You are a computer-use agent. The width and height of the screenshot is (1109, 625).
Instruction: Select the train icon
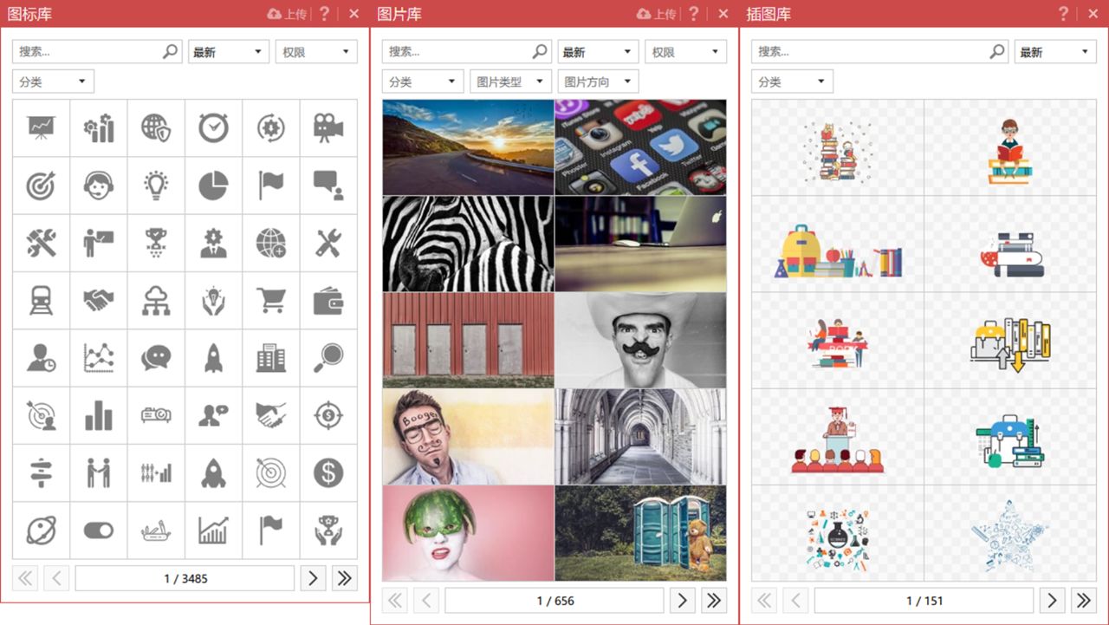pos(41,301)
